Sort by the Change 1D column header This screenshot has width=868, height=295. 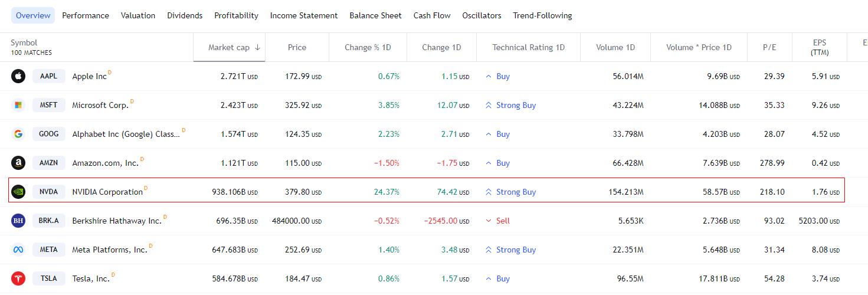pos(441,47)
